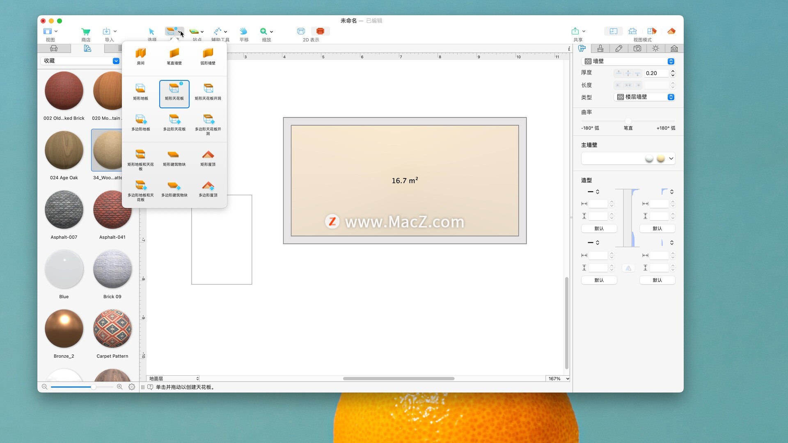Open the 楼层墙壁 wall type dropdown

pyautogui.click(x=644, y=97)
